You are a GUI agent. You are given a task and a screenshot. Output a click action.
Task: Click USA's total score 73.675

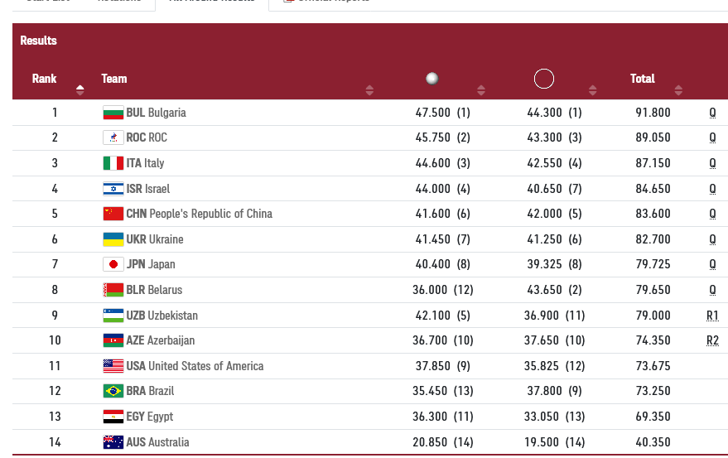[x=653, y=366]
